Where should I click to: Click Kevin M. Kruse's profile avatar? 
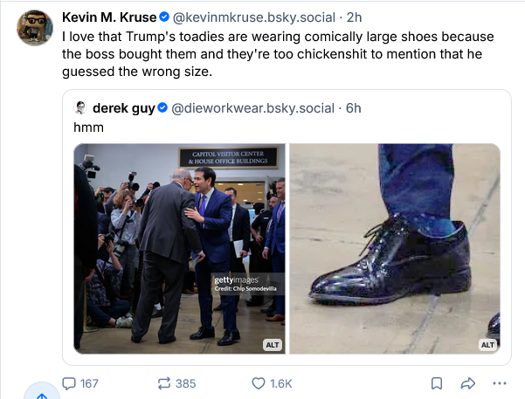(x=35, y=27)
